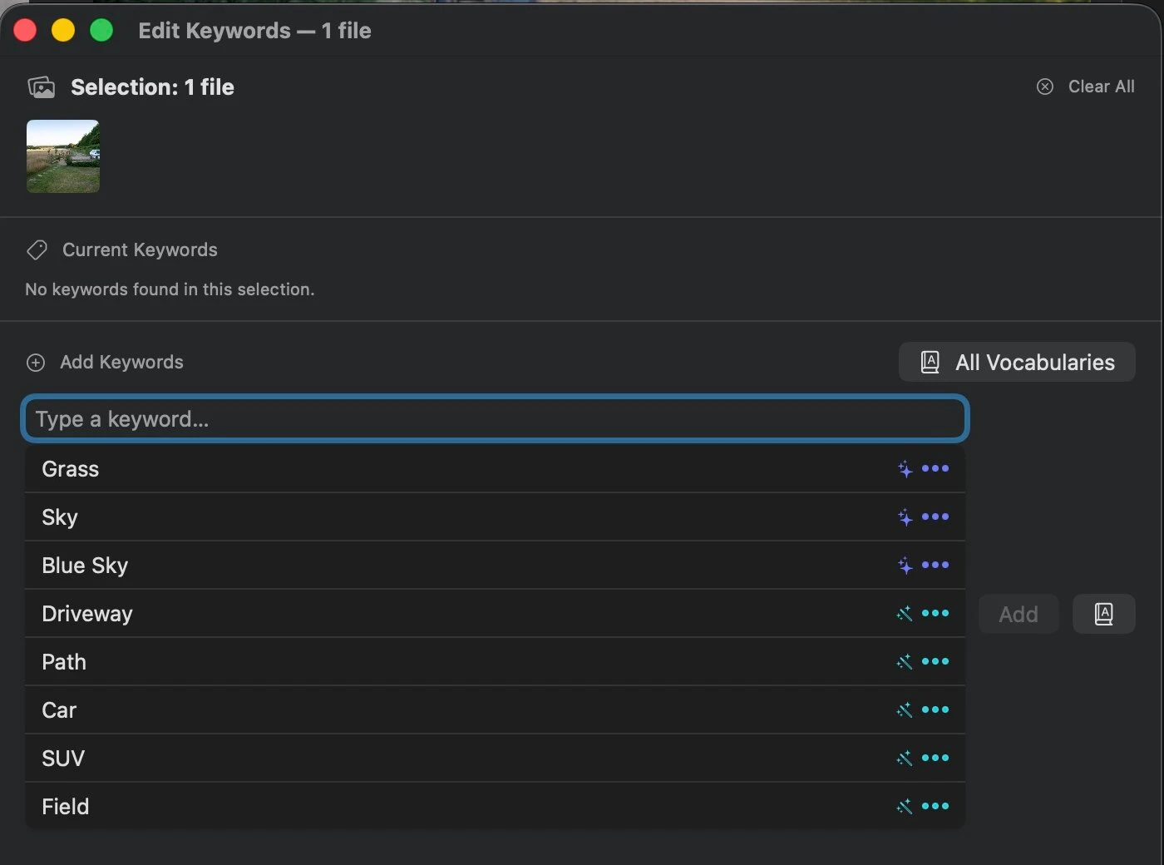Click the photos icon beside Selection: 1 file

41,87
